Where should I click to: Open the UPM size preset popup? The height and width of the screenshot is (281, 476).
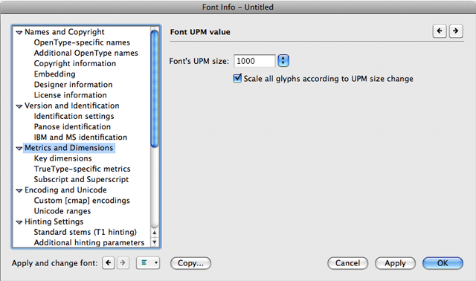pos(283,61)
